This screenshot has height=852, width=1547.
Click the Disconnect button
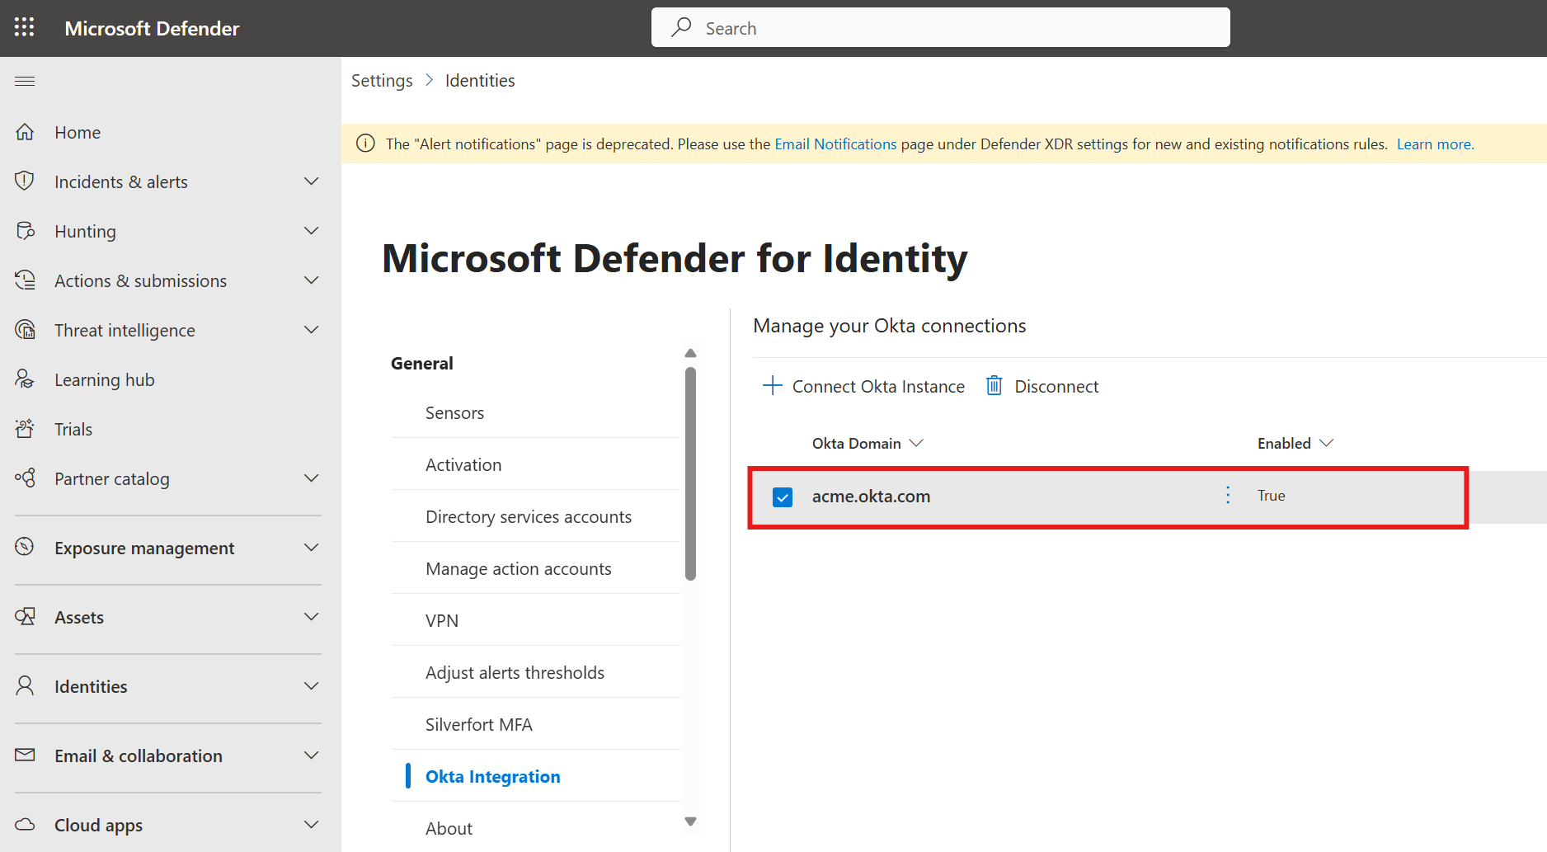pyautogui.click(x=1042, y=386)
